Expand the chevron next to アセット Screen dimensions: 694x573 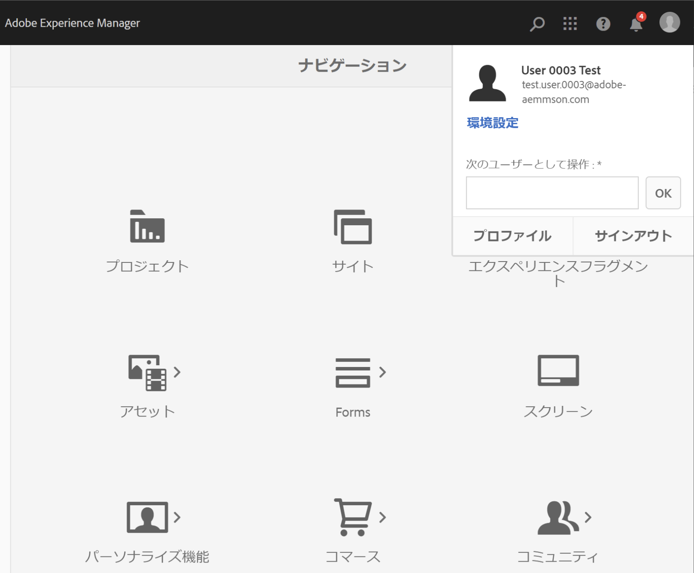[177, 372]
